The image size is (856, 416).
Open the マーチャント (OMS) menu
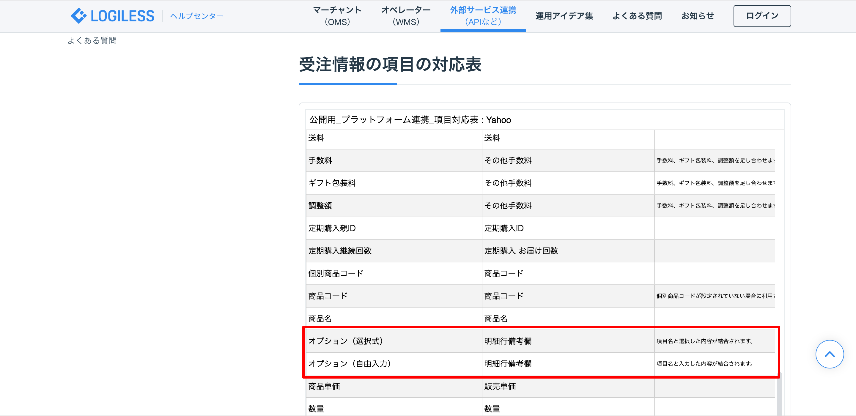(x=337, y=16)
